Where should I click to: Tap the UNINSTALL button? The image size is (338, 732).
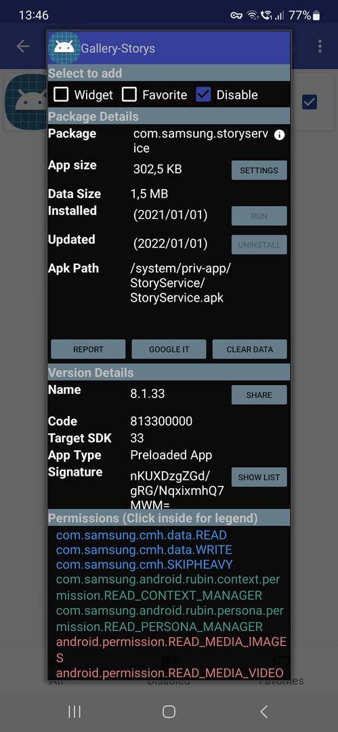(259, 245)
